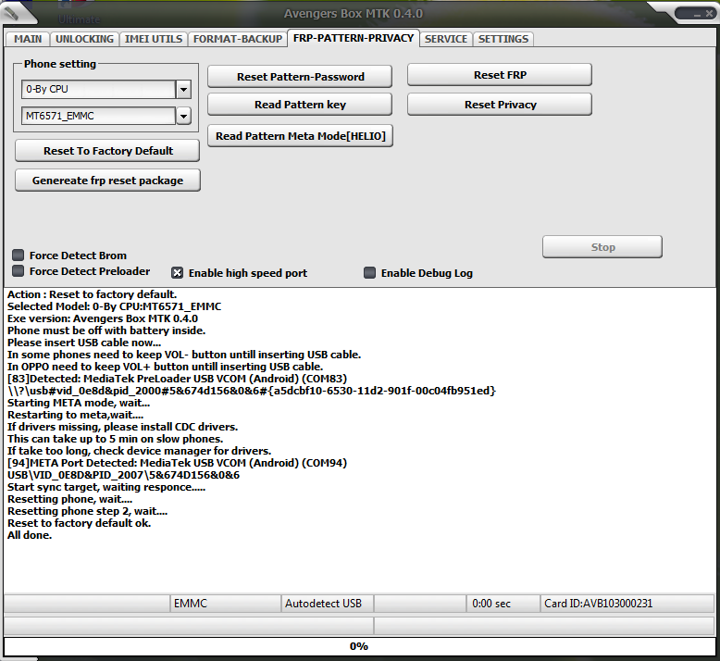Click log line 'Action : Reset to factory default.'
The image size is (720, 661).
coord(92,294)
